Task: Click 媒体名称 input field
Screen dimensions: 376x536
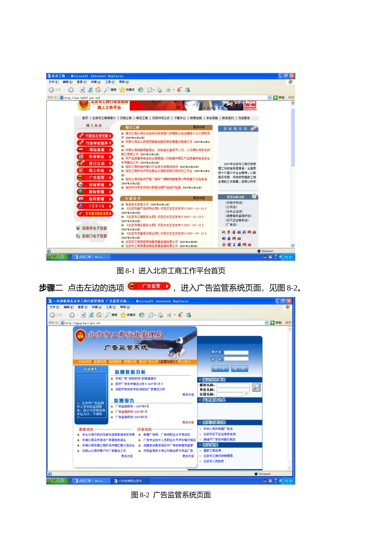Action: [x=233, y=385]
